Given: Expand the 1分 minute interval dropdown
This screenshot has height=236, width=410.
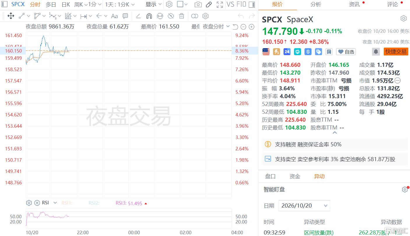Looking at the screenshot, I should (95, 4).
